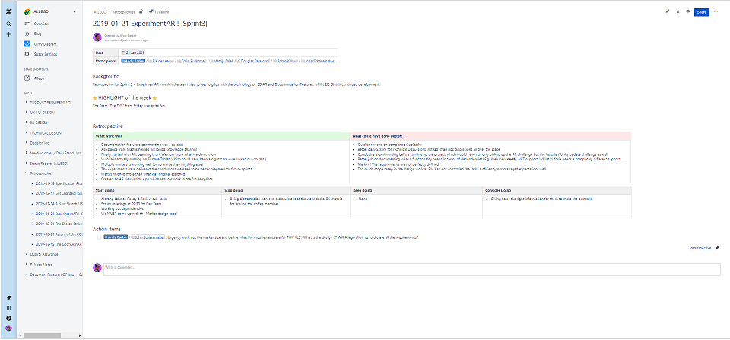Click the Overview icon in the sidebar

click(27, 24)
